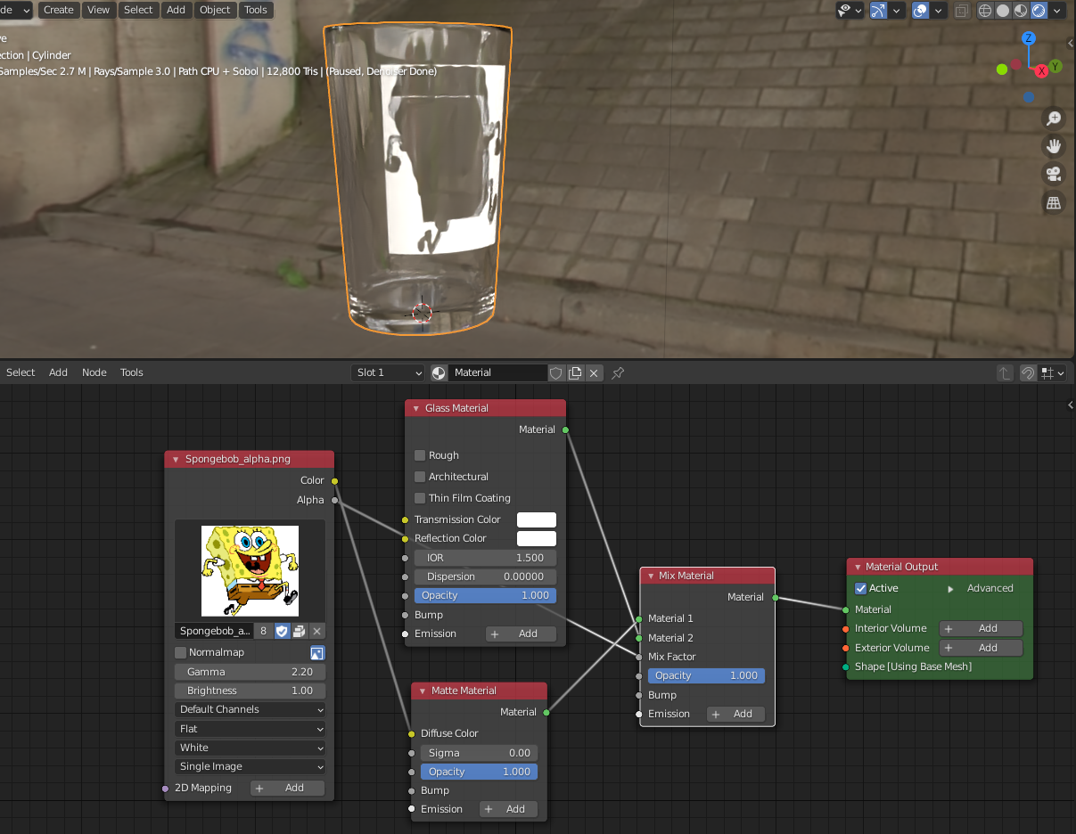
Task: Enable the Rough checkbox on Glass Material
Action: pos(420,455)
